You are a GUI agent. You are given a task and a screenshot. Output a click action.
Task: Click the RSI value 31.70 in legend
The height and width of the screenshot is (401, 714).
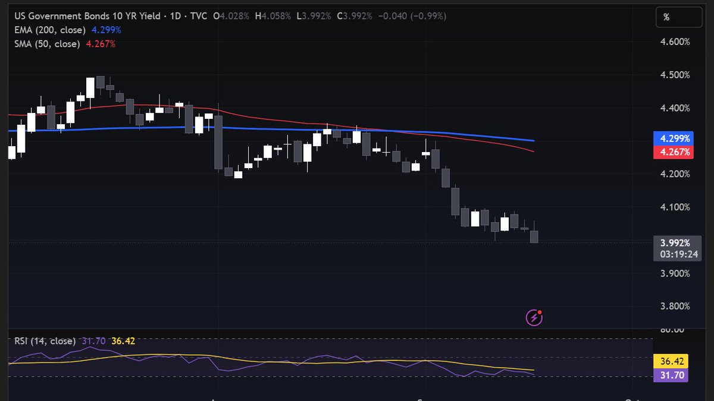tap(93, 341)
